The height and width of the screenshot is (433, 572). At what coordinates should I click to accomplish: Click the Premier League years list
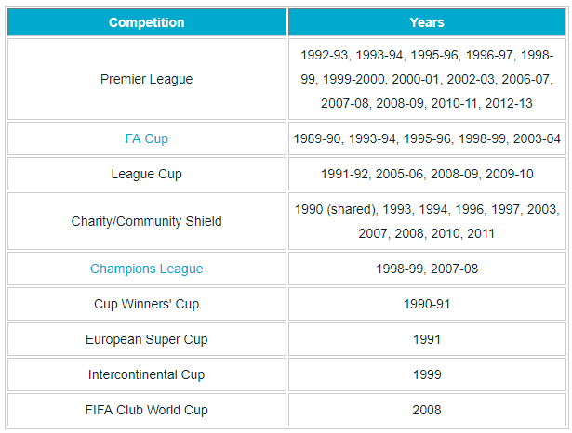coord(427,79)
